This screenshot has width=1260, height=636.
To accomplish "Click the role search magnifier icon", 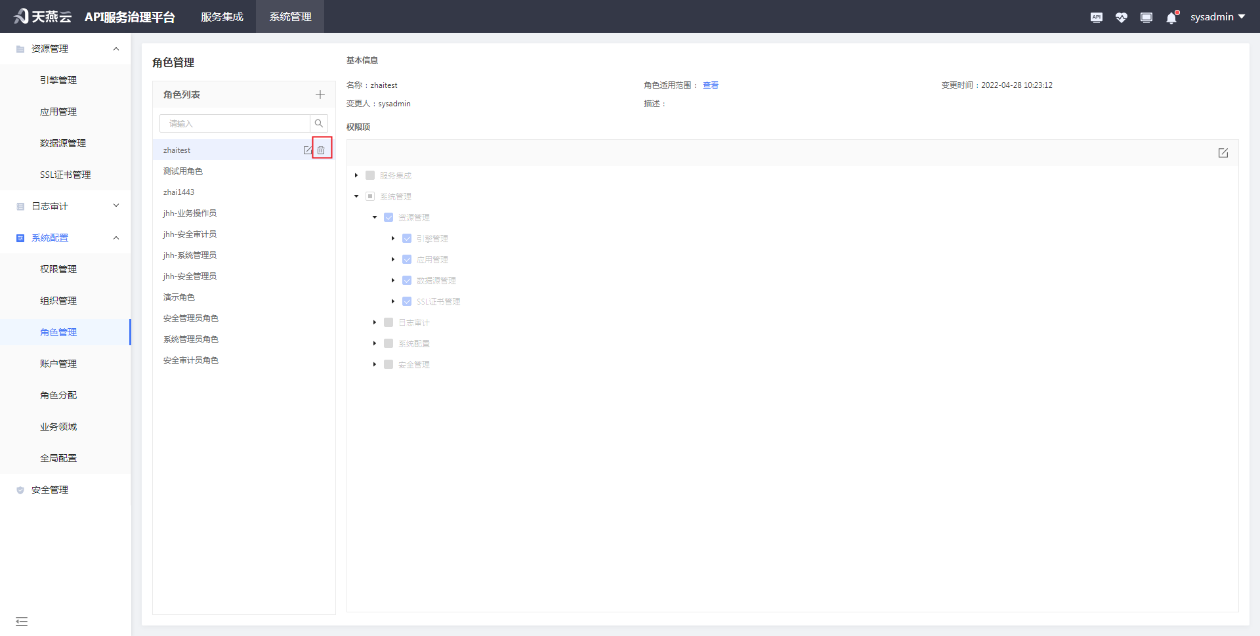I will (x=319, y=123).
